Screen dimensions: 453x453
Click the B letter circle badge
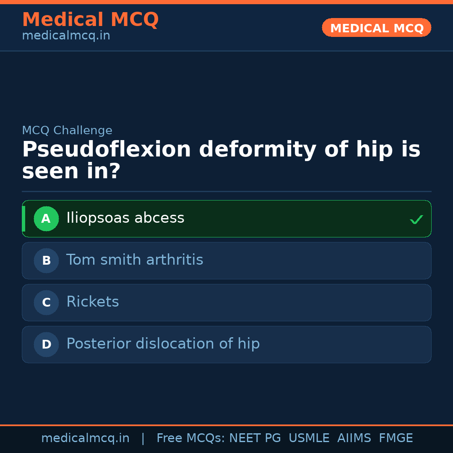click(x=46, y=260)
